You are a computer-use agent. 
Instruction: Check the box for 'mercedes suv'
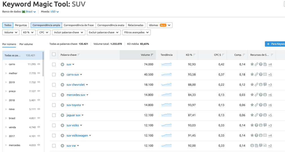coord(54,95)
